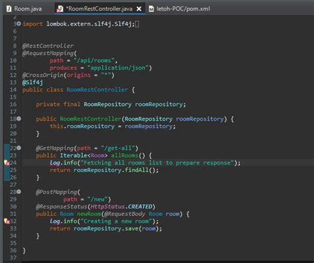Close the RoomRestController.java tab

(x=139, y=9)
